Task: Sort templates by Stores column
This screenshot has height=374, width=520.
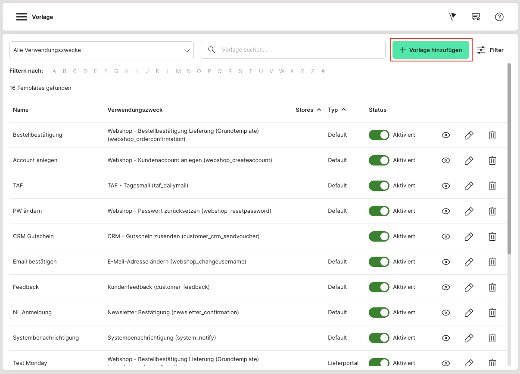Action: pos(308,110)
